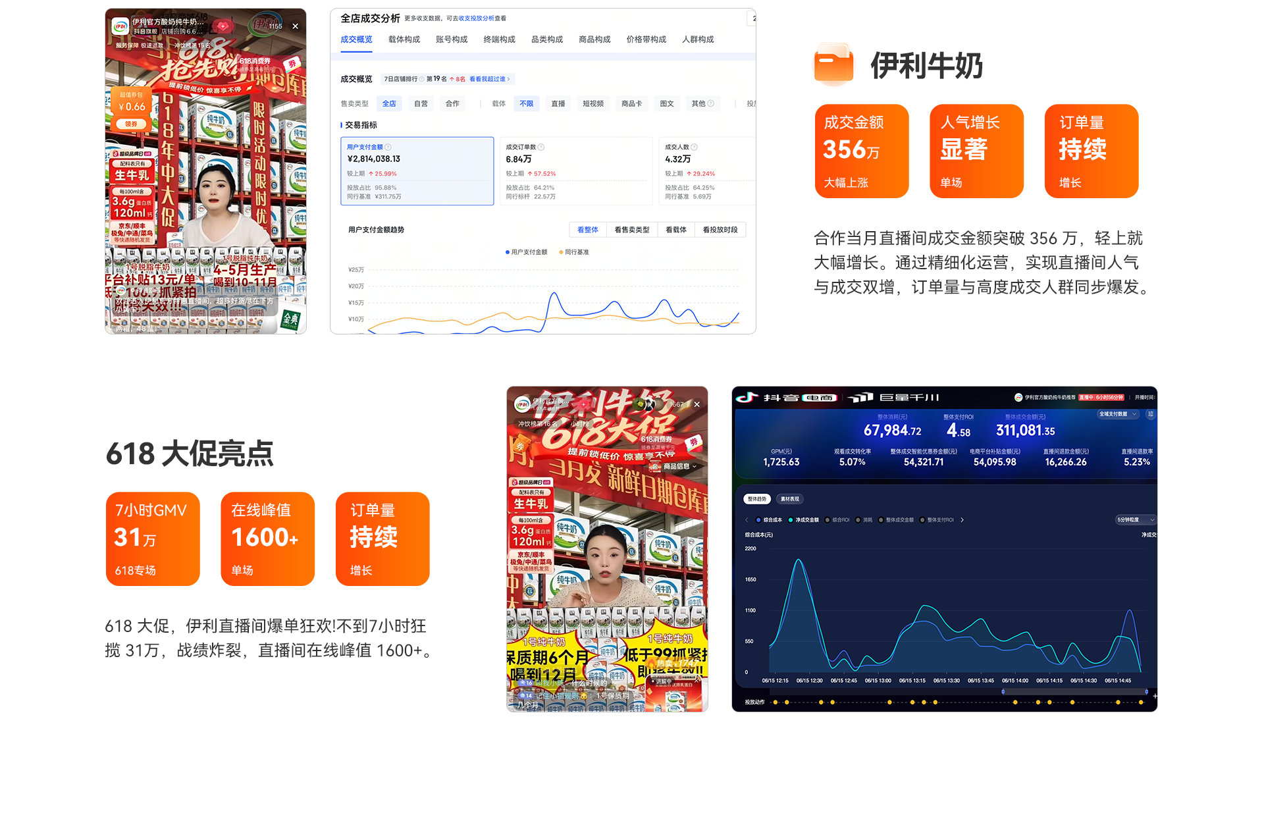Click the orange folder icon beside 伊利牛奶
1264x823 pixels.
click(833, 65)
